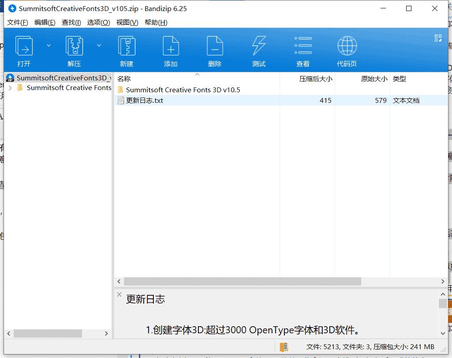This screenshot has width=452, height=358.
Task: Select the Summitsoft Creative Fonts 3D v10.5 folder
Action: (x=183, y=90)
